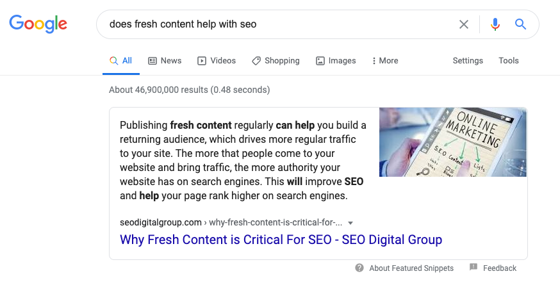The height and width of the screenshot is (285, 560).
Task: Click the Online Marketing snippet thumbnail
Action: coord(453,142)
